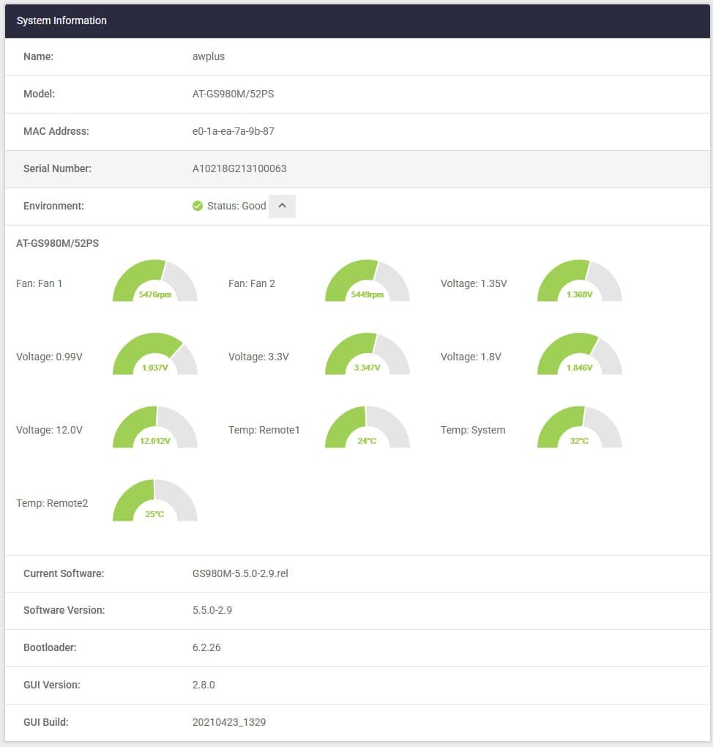Select the current software GS980M-5.5.0-2.9.rel
The image size is (713, 747).
click(240, 573)
